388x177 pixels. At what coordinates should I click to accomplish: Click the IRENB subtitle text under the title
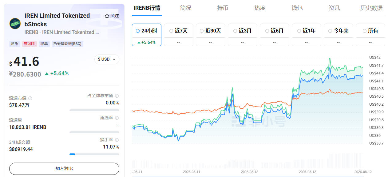point(61,32)
